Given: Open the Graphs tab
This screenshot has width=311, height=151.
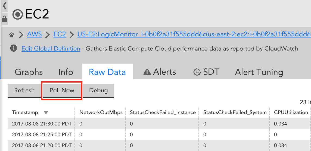Looking at the screenshot, I should (29, 72).
